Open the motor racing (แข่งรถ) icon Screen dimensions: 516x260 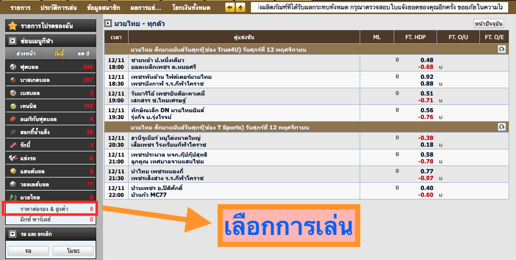click(14, 158)
